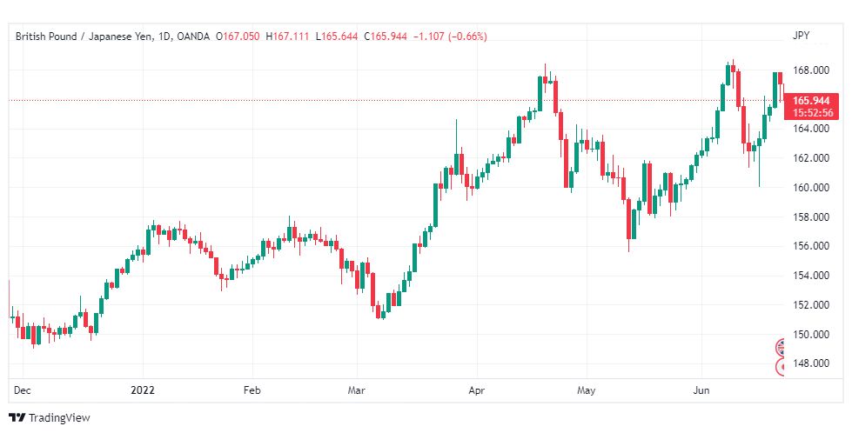The height and width of the screenshot is (433, 852).
Task: Click the 168.000 price axis label
Action: click(x=809, y=70)
